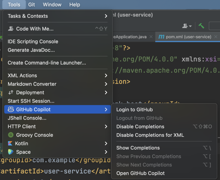This screenshot has height=180, width=220.
Task: Switch to the Application.java editor tab
Action: [x=130, y=37]
